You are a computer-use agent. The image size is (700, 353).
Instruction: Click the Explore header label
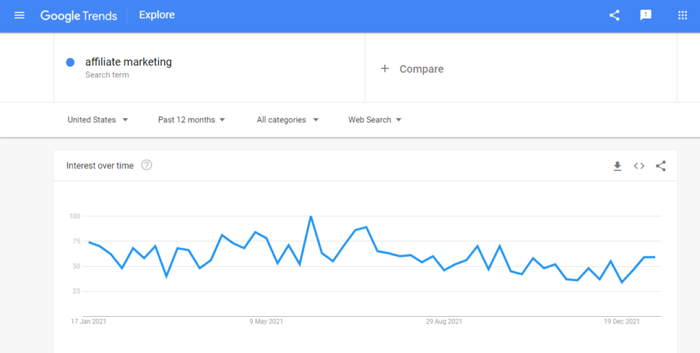157,15
